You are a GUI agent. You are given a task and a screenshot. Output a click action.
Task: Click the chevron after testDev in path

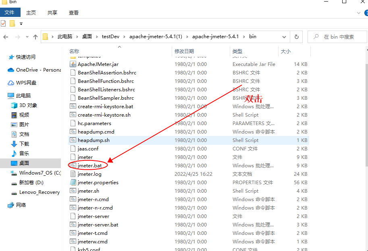coord(124,37)
